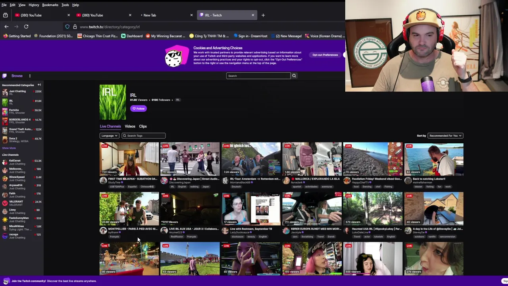Click the Browse link
Viewport: 508px width, 286px height.
click(x=17, y=76)
